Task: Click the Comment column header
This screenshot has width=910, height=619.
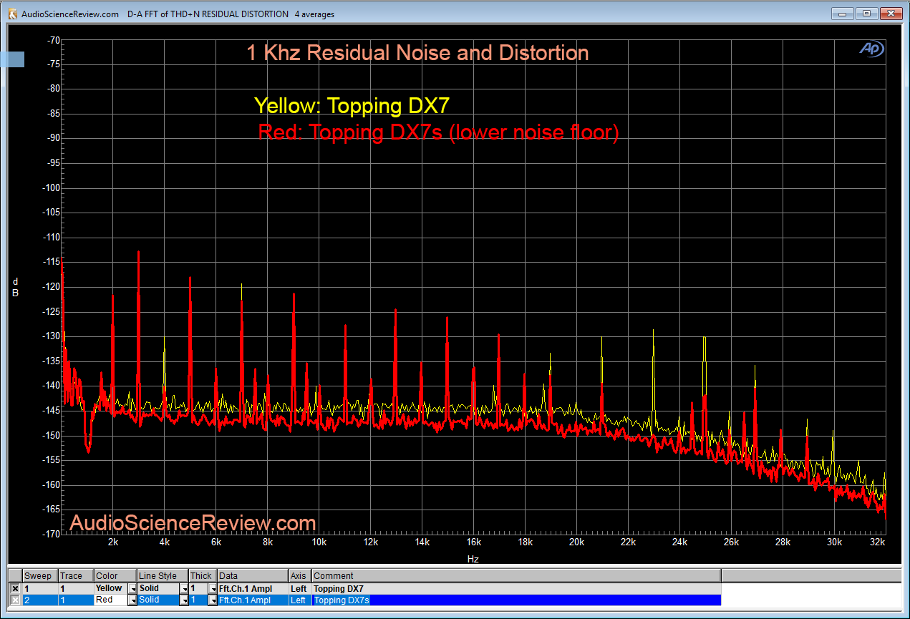Action: 516,576
